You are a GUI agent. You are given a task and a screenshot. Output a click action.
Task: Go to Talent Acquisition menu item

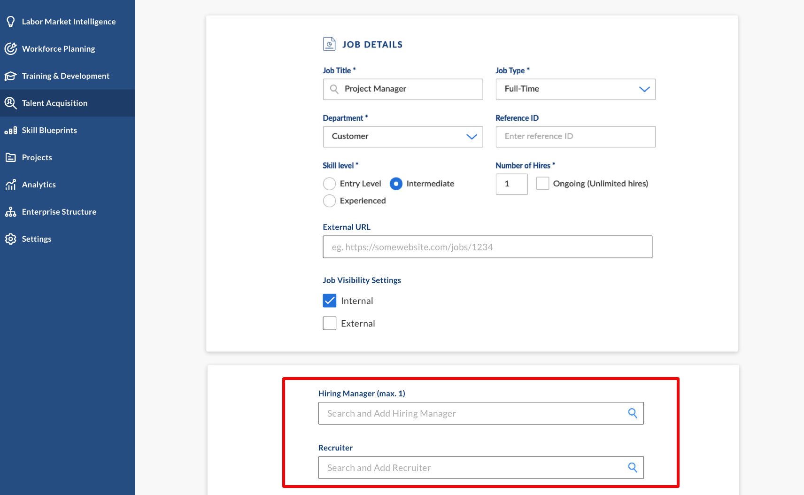54,103
